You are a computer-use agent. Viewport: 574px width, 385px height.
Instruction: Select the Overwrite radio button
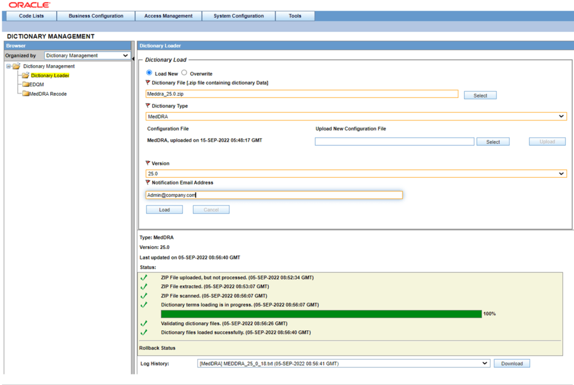[x=184, y=72]
